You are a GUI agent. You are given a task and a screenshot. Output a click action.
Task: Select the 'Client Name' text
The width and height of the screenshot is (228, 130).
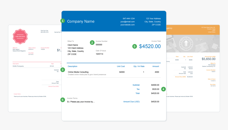73,45
